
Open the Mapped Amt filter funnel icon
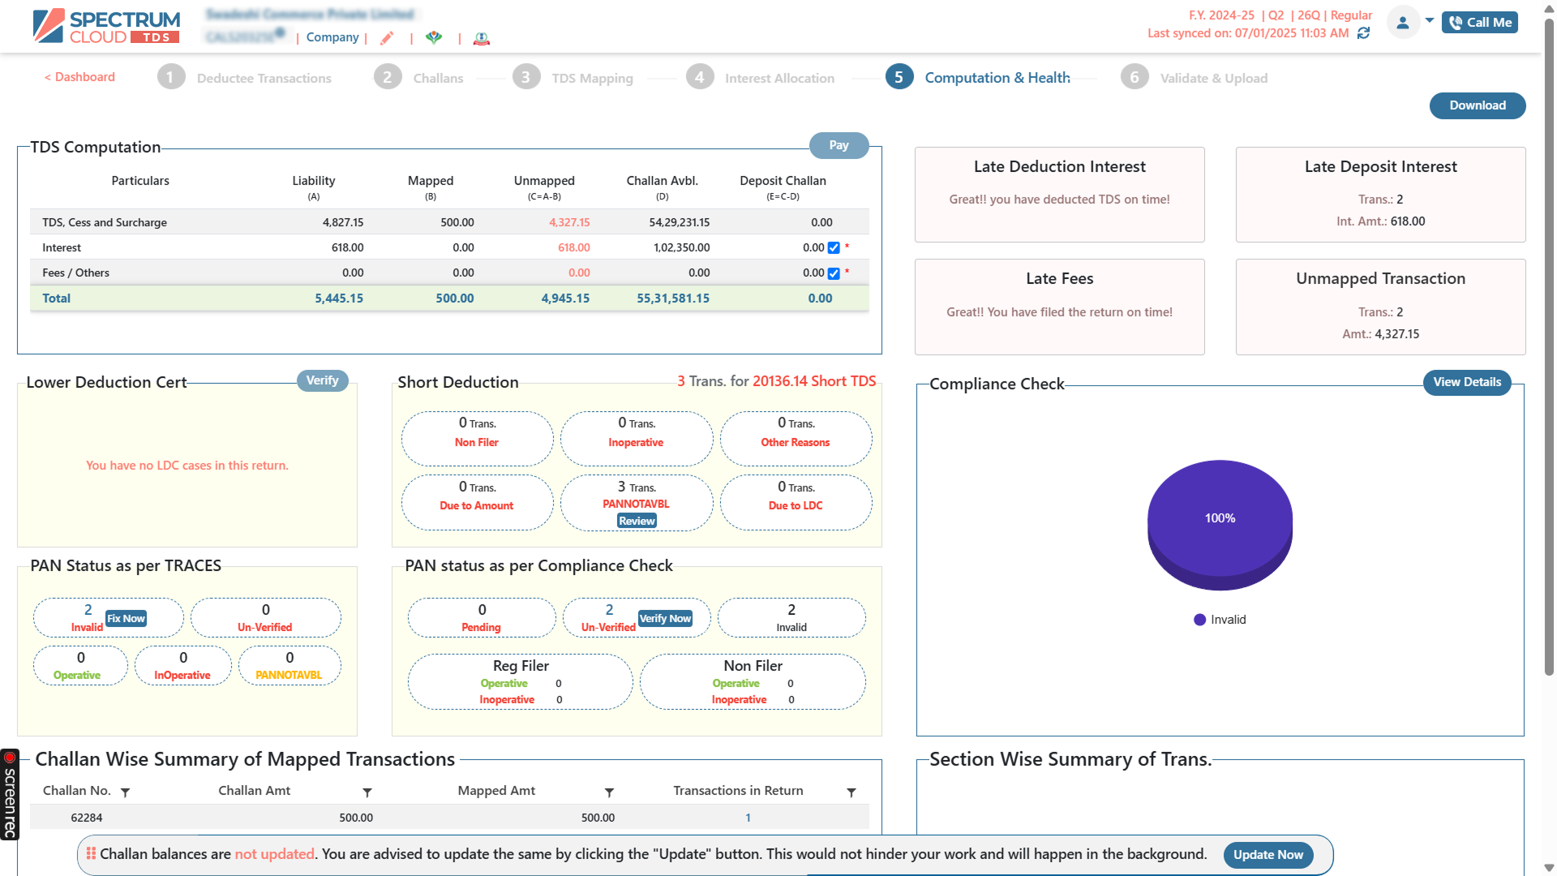[x=609, y=792]
